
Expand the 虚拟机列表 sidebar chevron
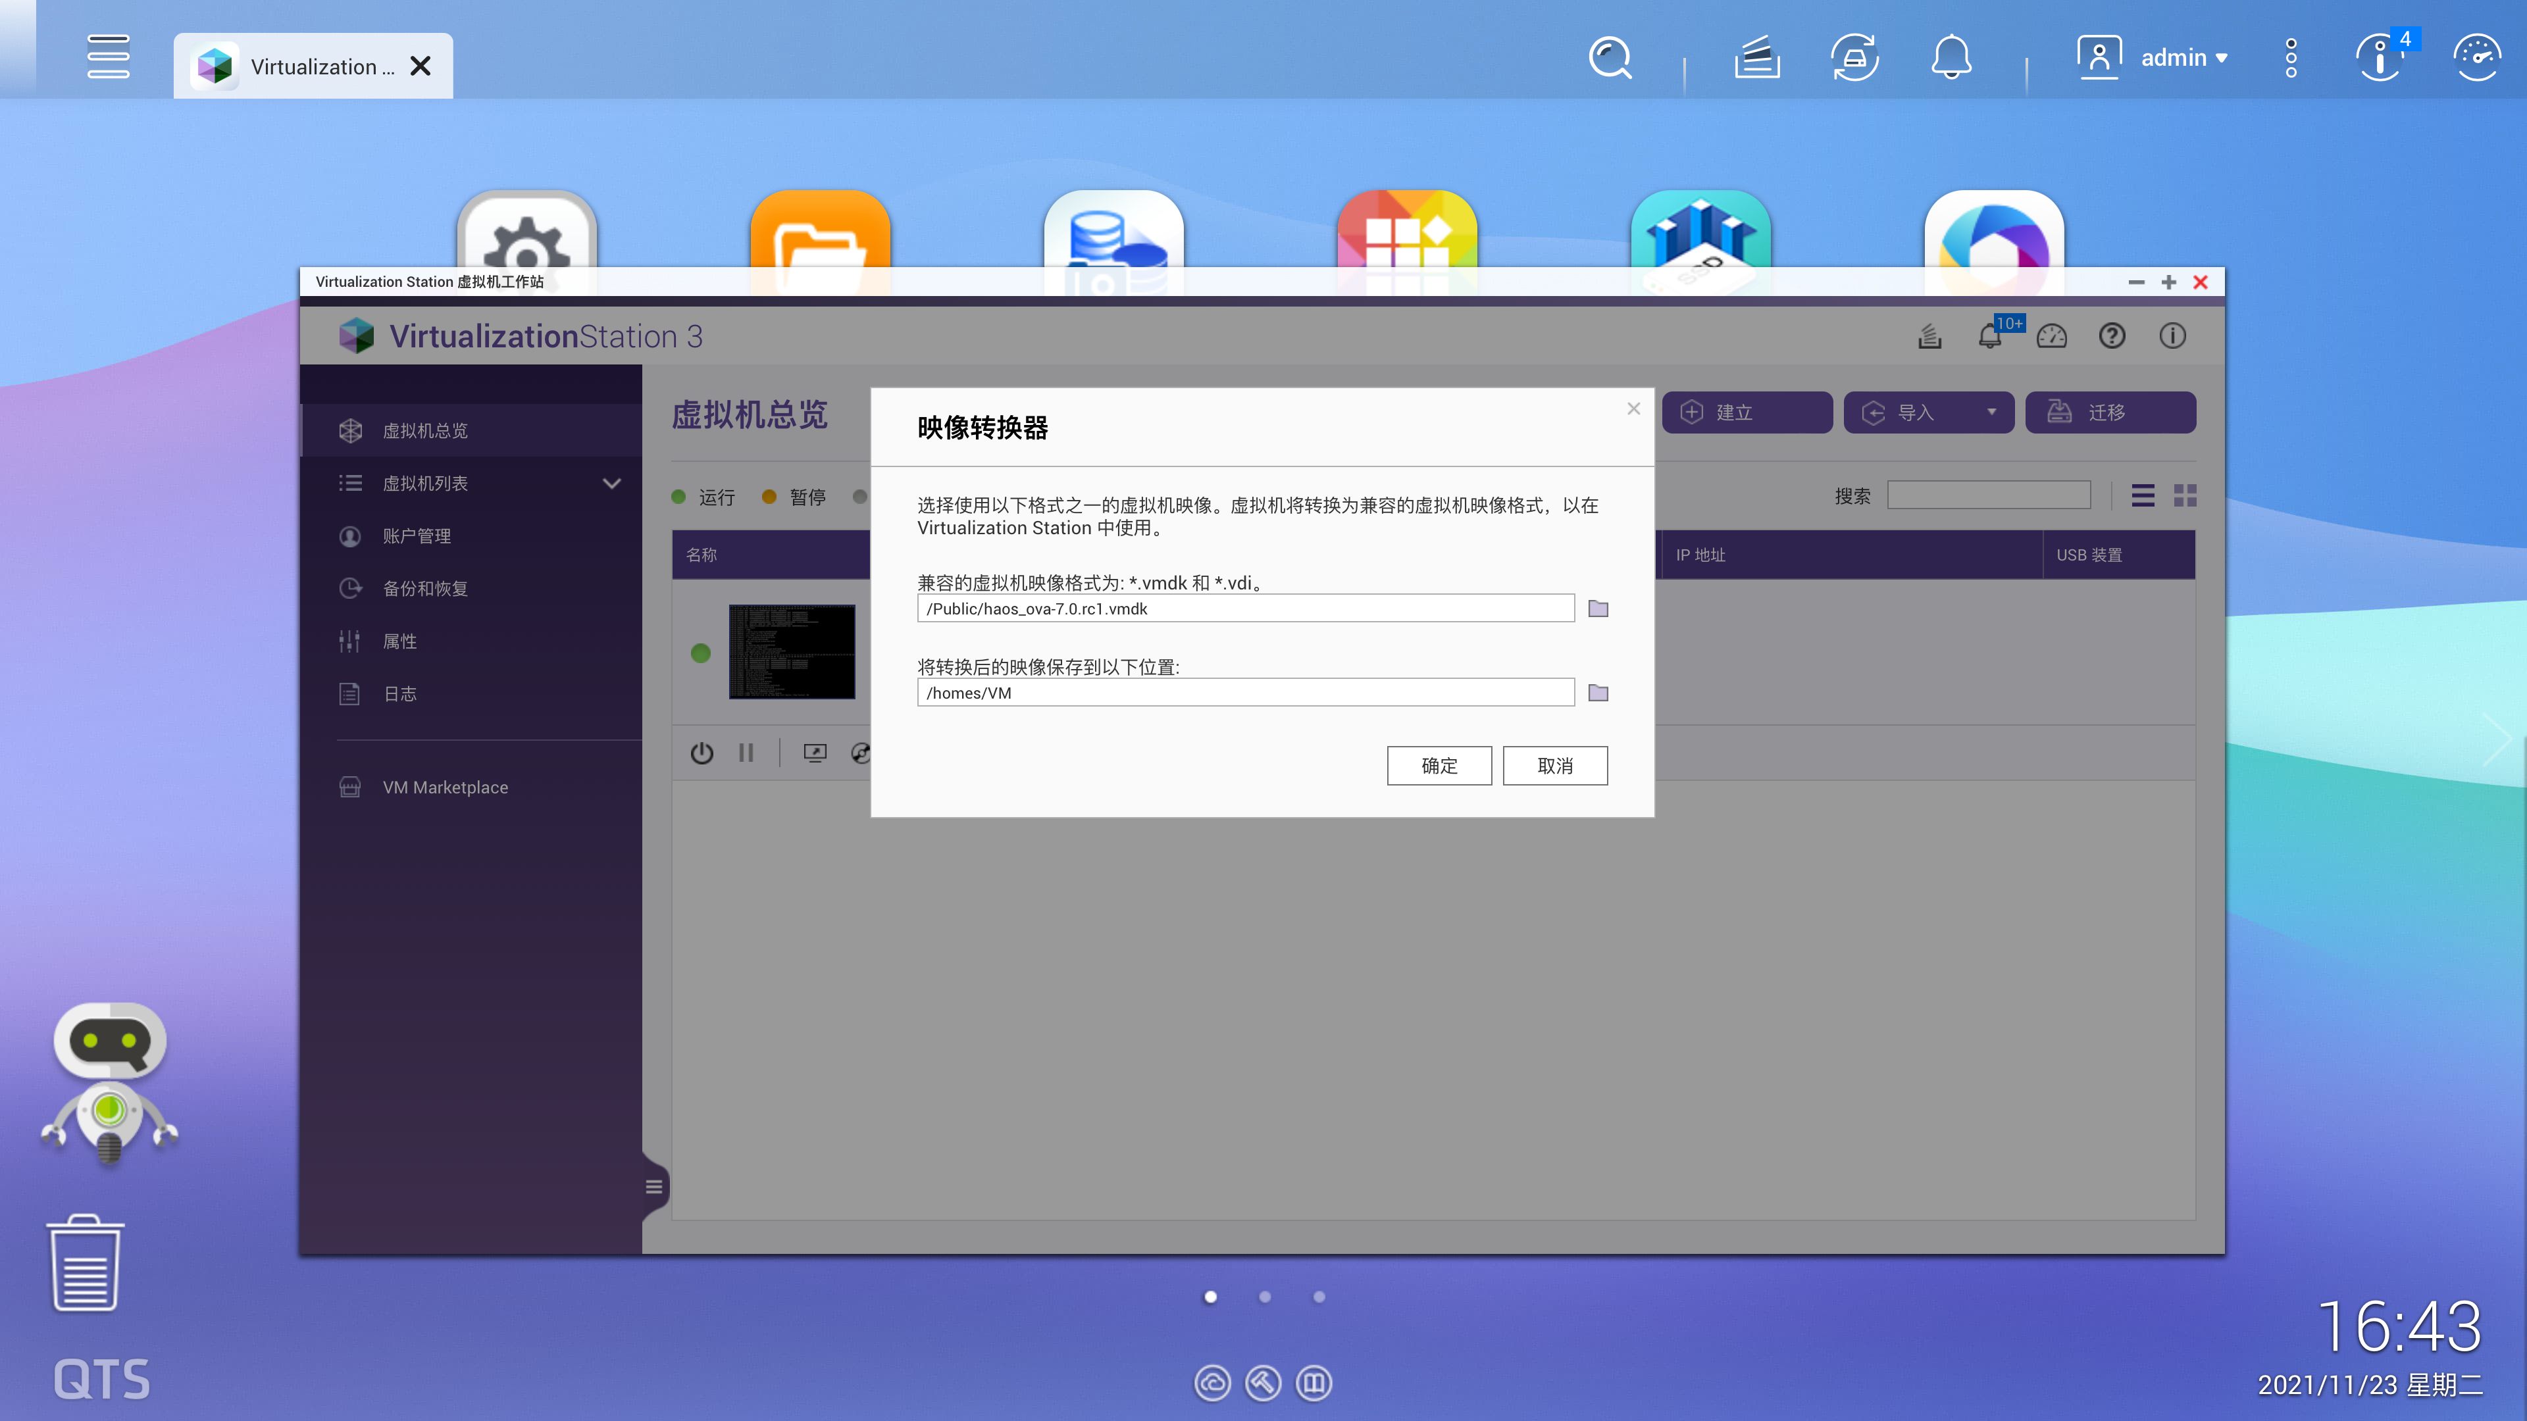coord(612,484)
